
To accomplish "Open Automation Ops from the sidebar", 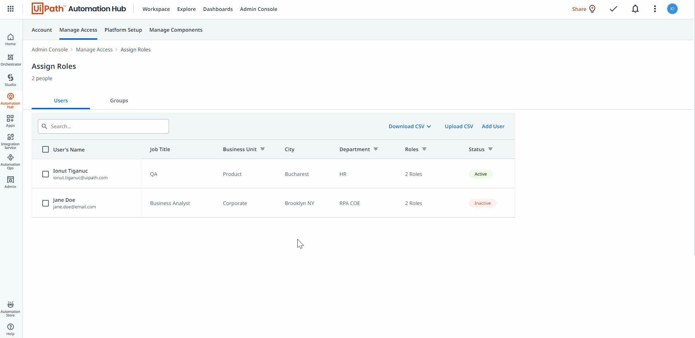I will click(x=11, y=162).
